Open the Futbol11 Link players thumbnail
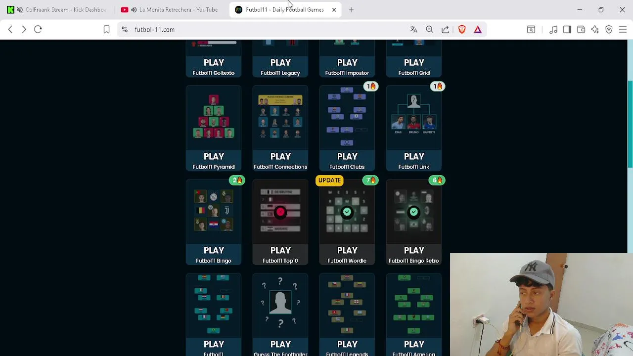 pos(414,117)
